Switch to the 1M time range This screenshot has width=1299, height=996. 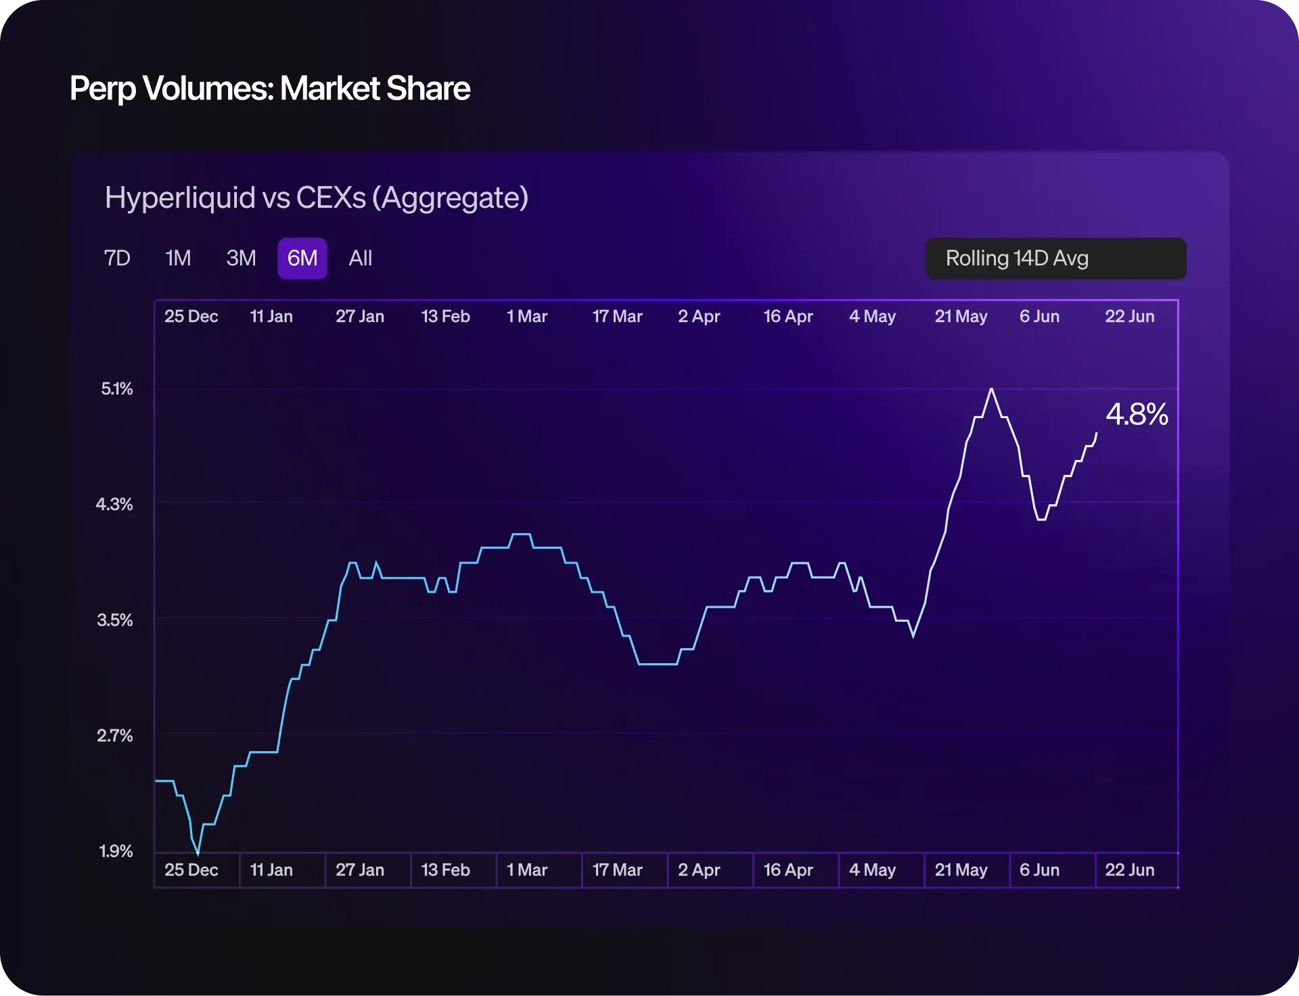[179, 258]
